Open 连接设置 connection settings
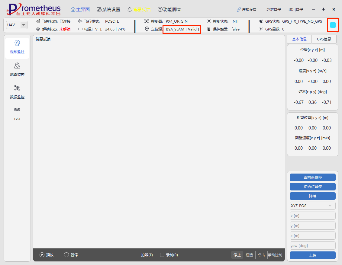The width and height of the screenshot is (342, 265). (x=247, y=10)
